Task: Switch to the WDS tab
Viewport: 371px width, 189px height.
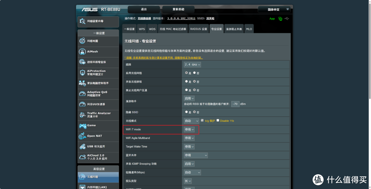Action: click(x=152, y=29)
